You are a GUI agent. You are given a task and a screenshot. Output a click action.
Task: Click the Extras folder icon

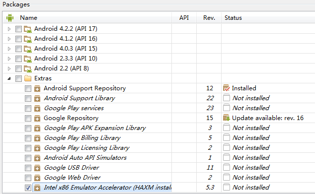click(x=28, y=78)
